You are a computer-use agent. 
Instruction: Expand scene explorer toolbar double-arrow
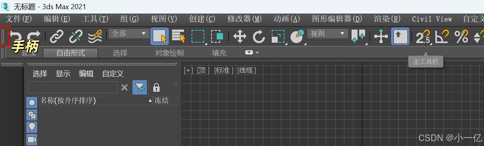176,83
